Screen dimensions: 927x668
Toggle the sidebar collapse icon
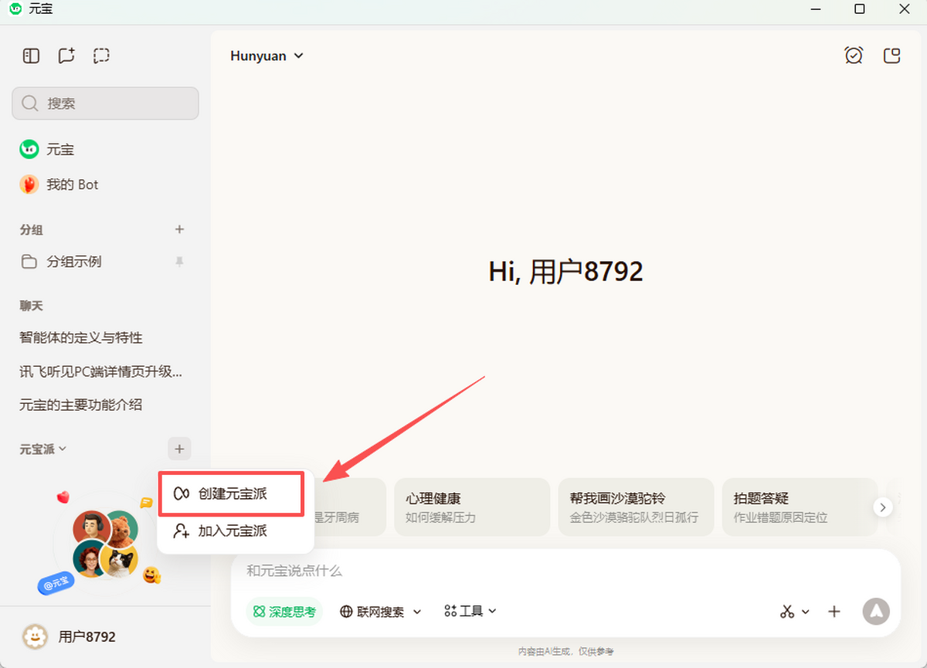(x=31, y=56)
